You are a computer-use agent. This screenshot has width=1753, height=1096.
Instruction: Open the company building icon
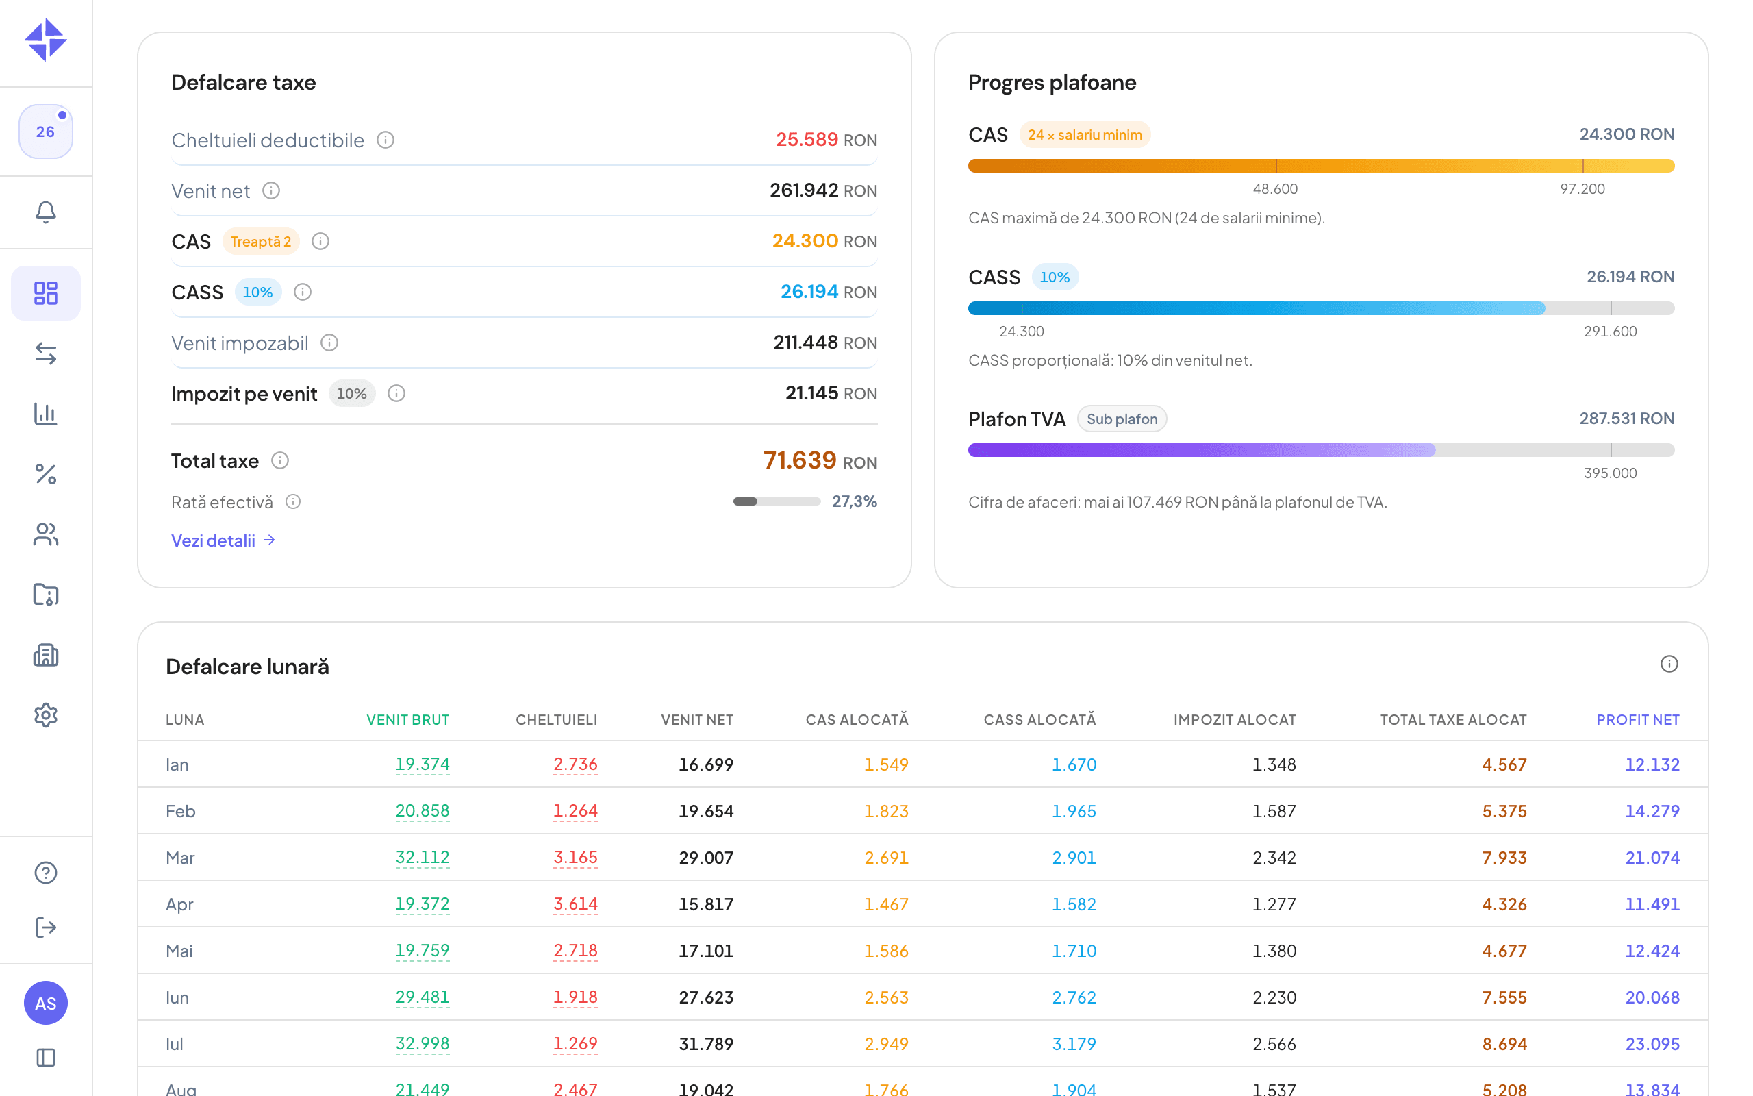click(x=46, y=655)
